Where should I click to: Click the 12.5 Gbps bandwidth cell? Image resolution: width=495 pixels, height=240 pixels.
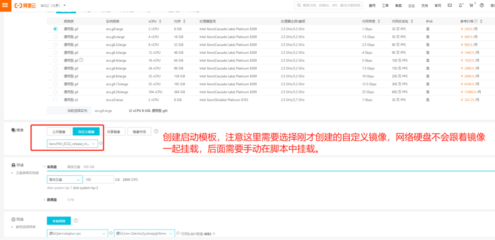tap(369, 84)
